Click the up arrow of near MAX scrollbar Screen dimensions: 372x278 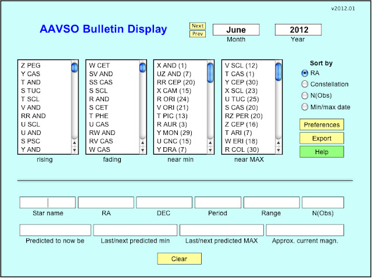pos(278,142)
